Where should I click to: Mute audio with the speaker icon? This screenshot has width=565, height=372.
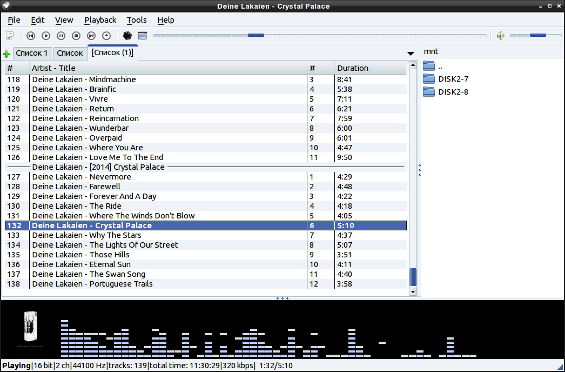click(501, 36)
